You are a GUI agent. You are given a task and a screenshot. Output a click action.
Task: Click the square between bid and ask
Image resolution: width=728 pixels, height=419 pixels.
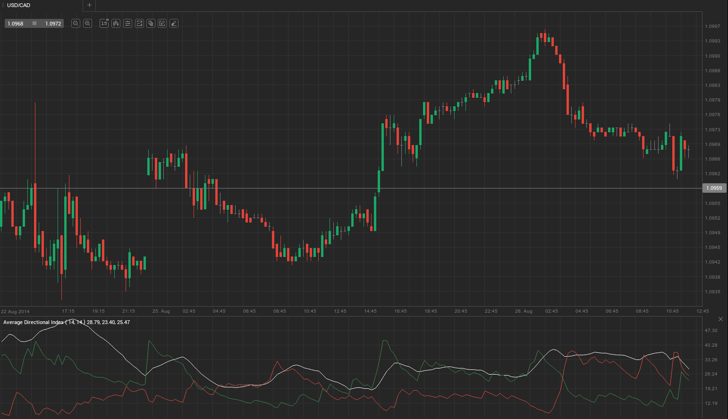34,23
